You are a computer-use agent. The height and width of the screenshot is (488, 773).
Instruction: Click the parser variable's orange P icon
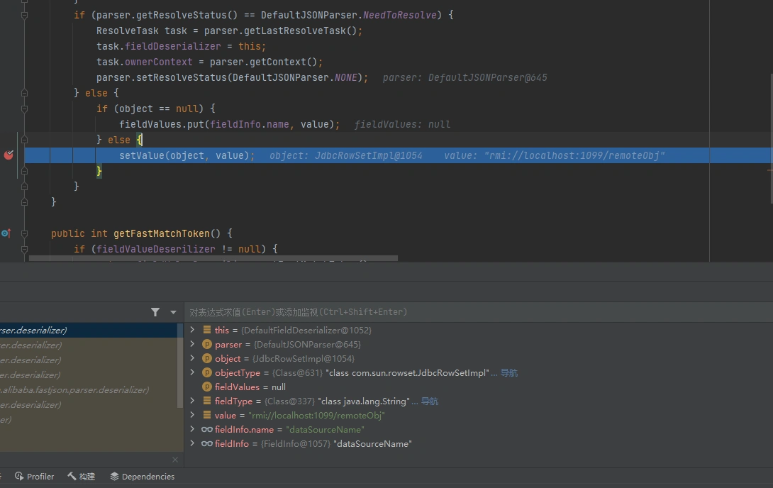click(207, 345)
